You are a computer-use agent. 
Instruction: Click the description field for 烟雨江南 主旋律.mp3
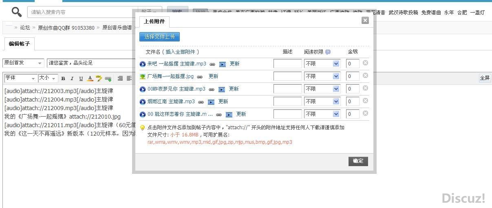coord(288,102)
